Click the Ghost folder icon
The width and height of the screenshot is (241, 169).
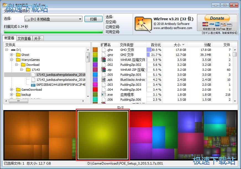(x=18, y=55)
